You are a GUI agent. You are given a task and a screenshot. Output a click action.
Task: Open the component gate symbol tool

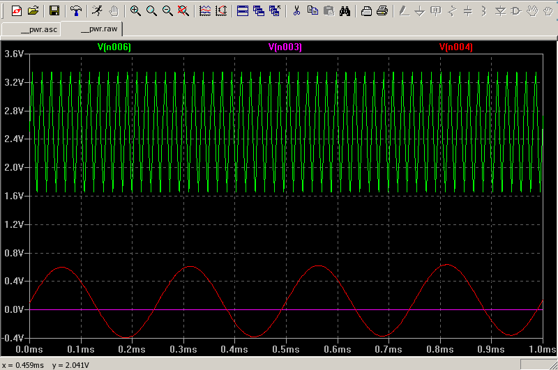point(516,10)
